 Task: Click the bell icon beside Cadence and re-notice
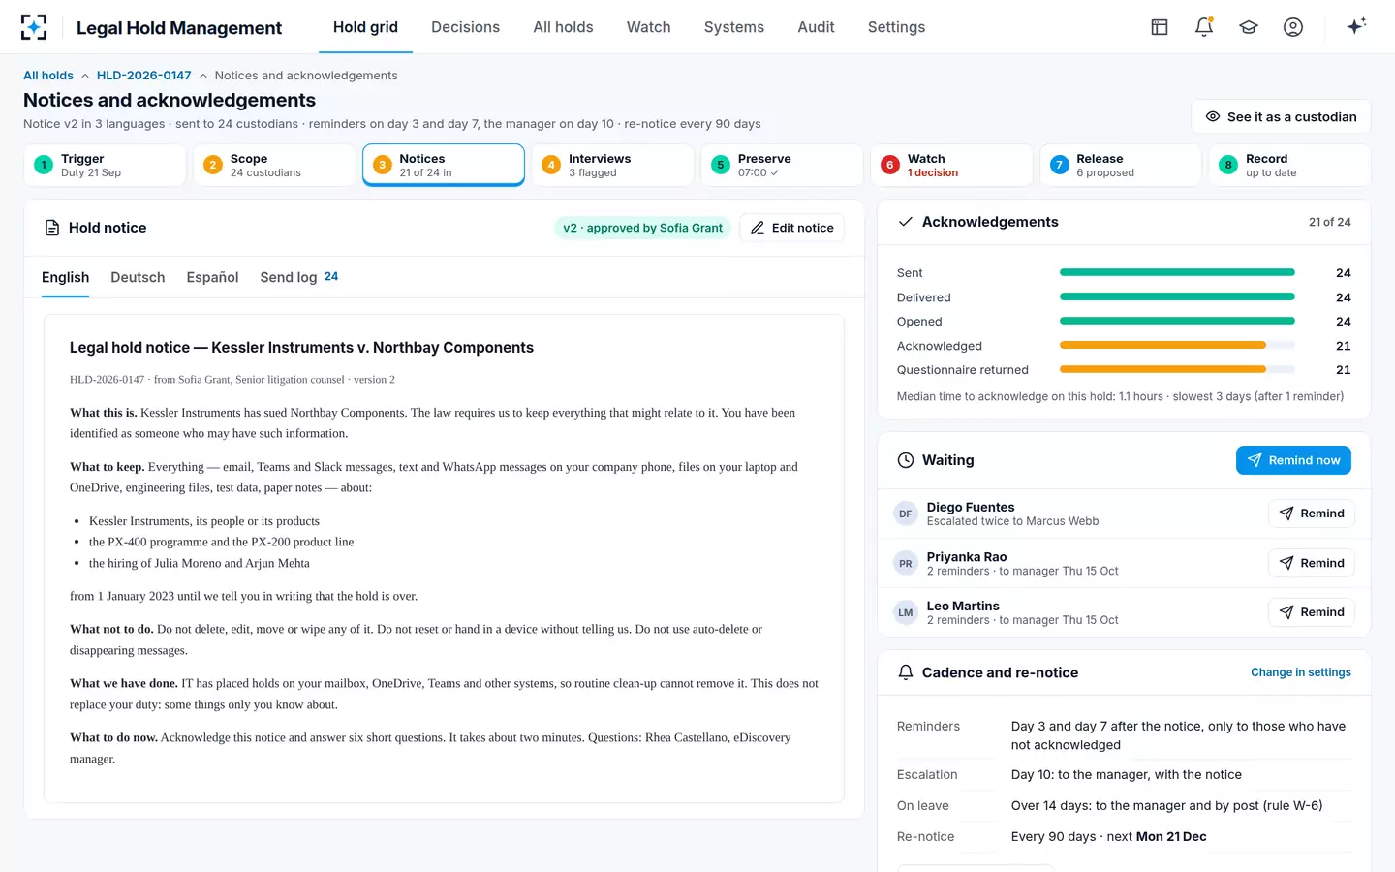coord(906,672)
